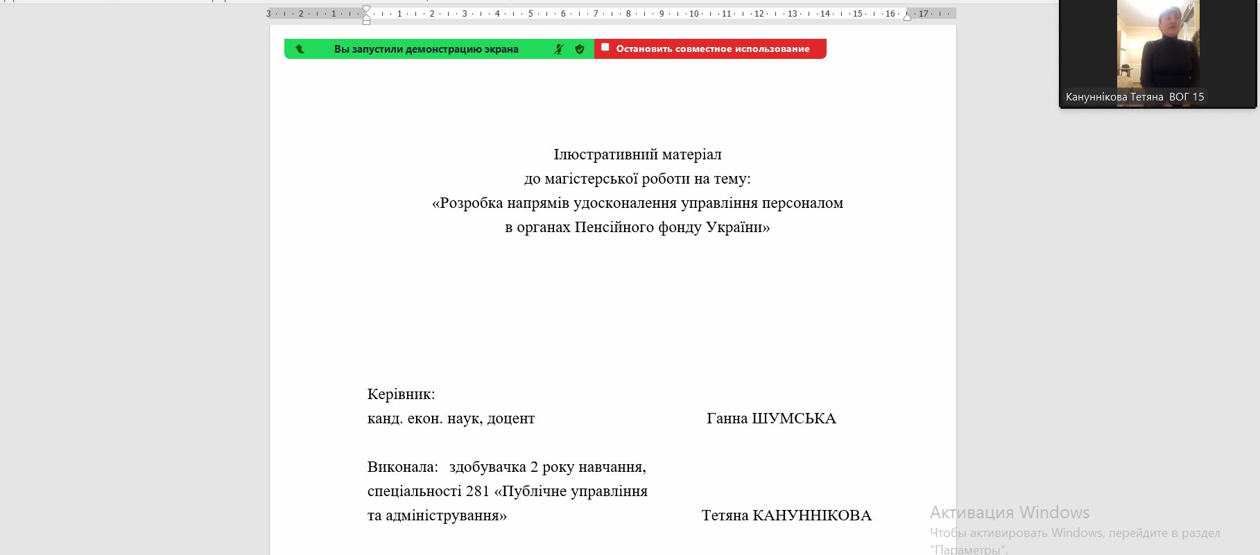1260x555 pixels.
Task: Click the 'Вы запустили демонстрацию экрана' label
Action: (x=426, y=49)
